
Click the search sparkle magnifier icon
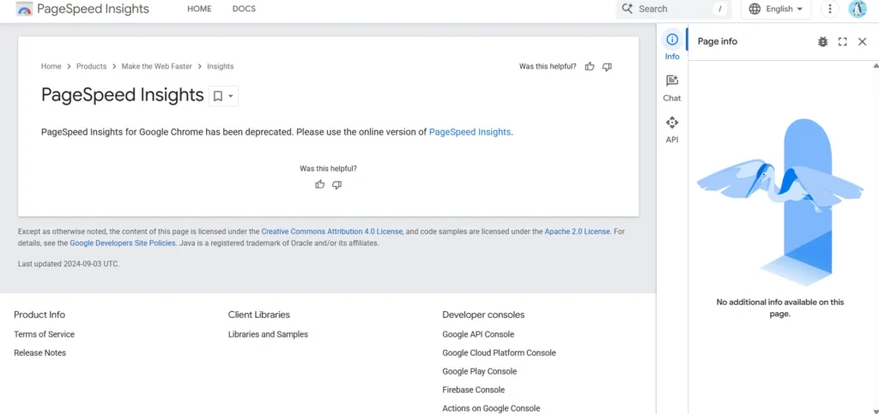[x=627, y=9]
